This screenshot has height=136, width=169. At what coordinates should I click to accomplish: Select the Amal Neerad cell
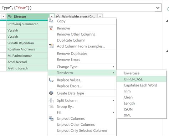pyautogui.click(x=27, y=62)
